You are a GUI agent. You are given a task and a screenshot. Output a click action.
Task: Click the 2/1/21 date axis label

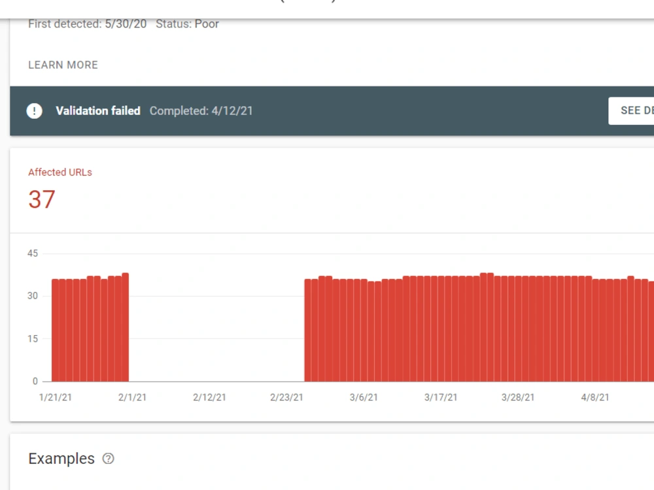(x=132, y=397)
